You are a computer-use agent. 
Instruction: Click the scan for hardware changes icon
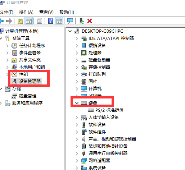click(70, 21)
